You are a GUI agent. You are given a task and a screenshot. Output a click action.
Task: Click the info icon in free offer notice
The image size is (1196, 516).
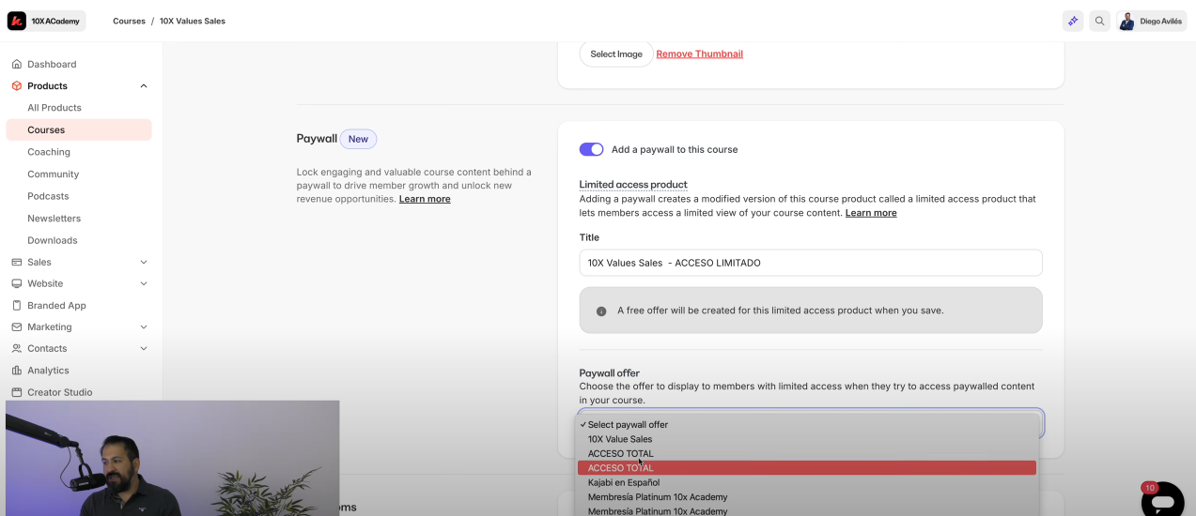tap(601, 311)
